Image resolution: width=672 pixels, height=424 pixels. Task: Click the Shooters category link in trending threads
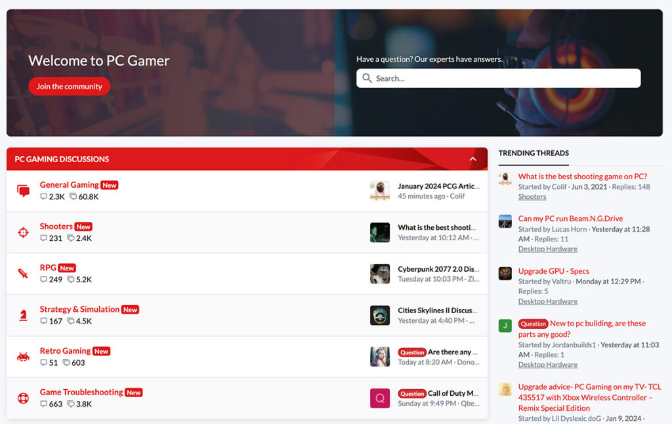coord(532,197)
